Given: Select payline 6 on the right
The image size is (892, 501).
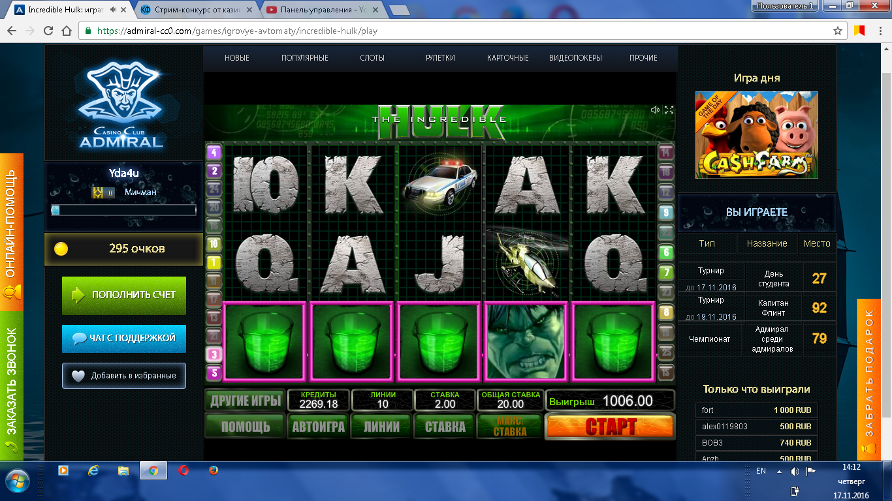Looking at the screenshot, I should (x=665, y=252).
